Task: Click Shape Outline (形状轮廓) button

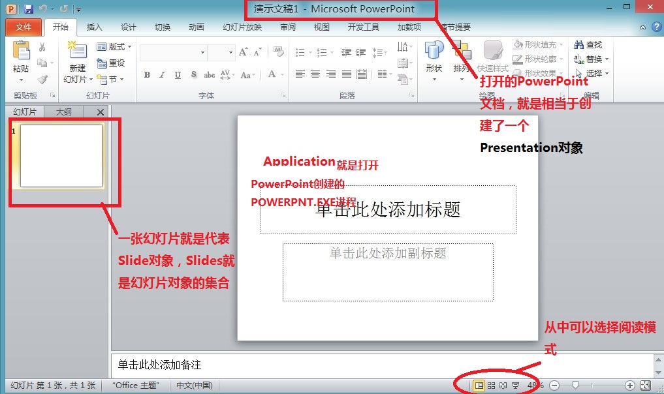Action: tap(538, 59)
